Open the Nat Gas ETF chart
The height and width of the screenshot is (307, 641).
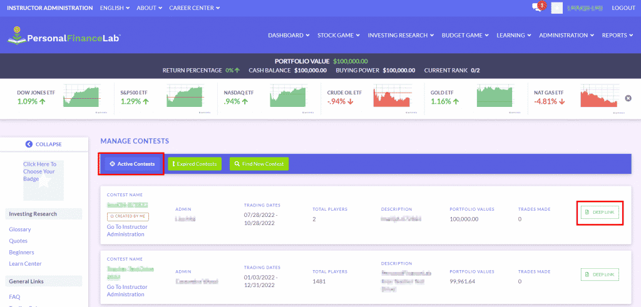click(x=599, y=97)
